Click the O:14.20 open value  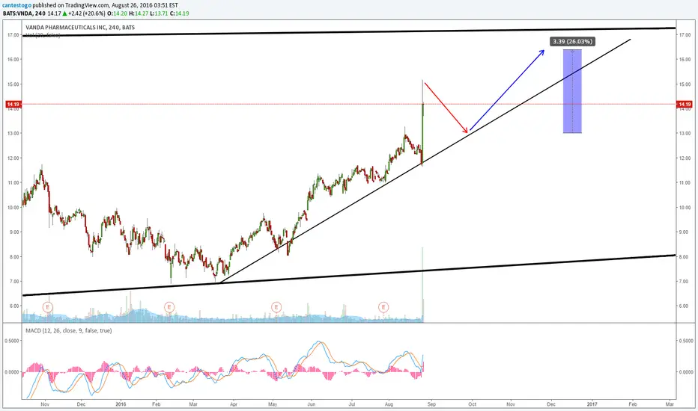click(x=118, y=13)
